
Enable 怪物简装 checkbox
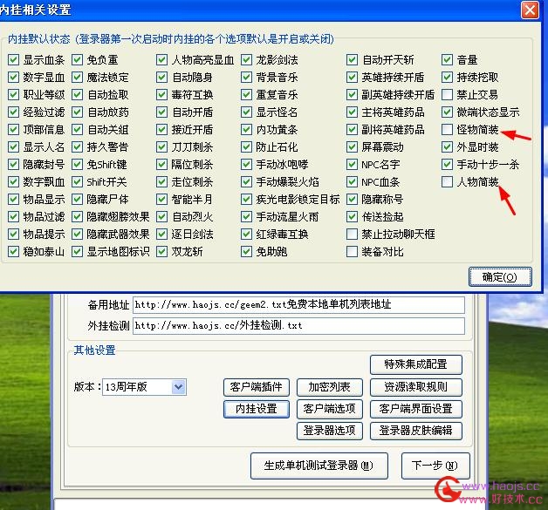(x=447, y=130)
